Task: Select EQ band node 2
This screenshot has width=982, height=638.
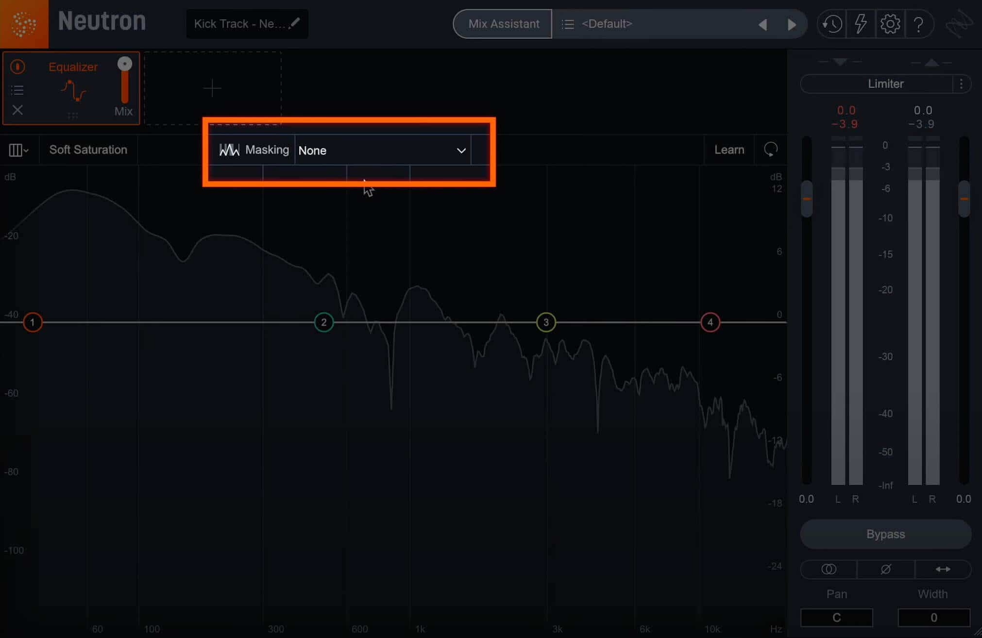Action: [323, 322]
